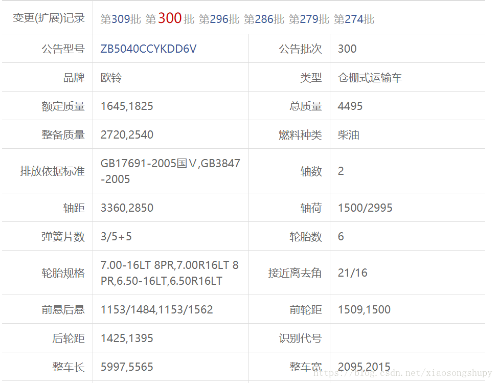Click the 公告型号 label
The height and width of the screenshot is (383, 498).
coord(63,49)
